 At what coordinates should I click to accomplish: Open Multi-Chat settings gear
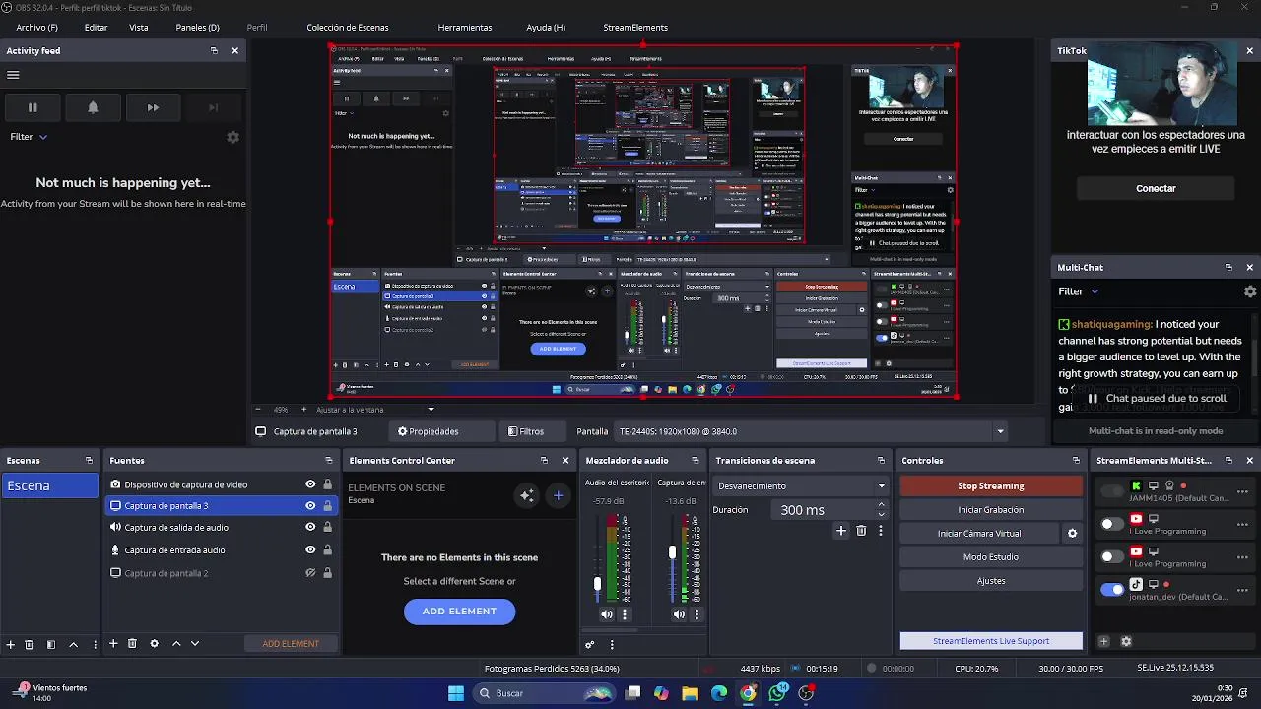(1250, 291)
